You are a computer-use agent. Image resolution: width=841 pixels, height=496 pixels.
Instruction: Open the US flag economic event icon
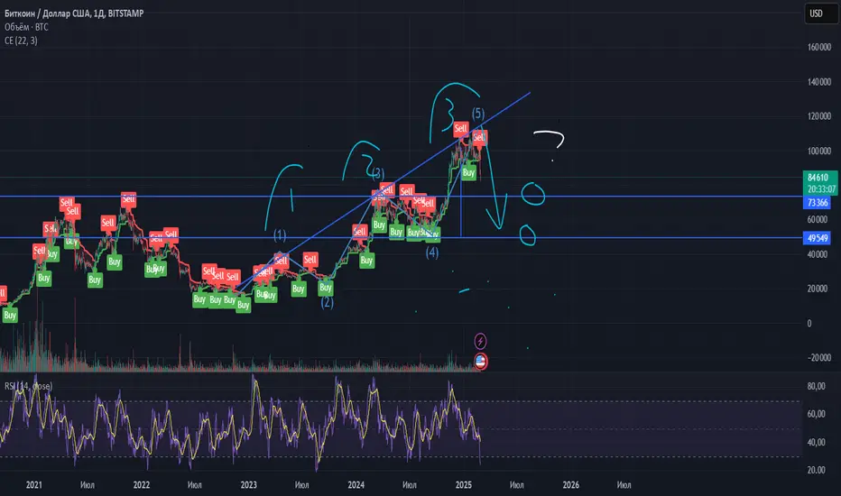coord(480,362)
